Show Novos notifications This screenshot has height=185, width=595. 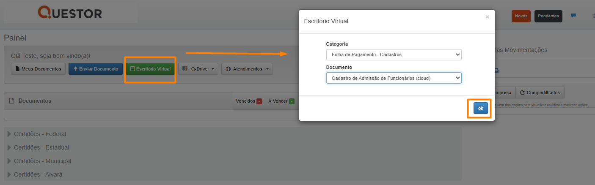point(521,16)
